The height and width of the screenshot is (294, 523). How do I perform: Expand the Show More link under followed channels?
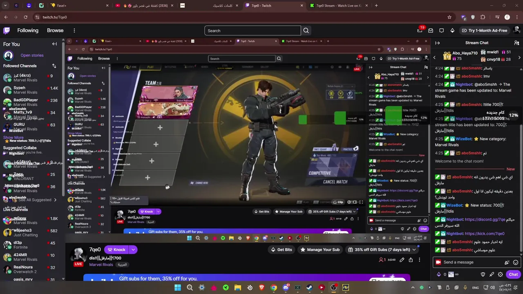tap(13, 138)
